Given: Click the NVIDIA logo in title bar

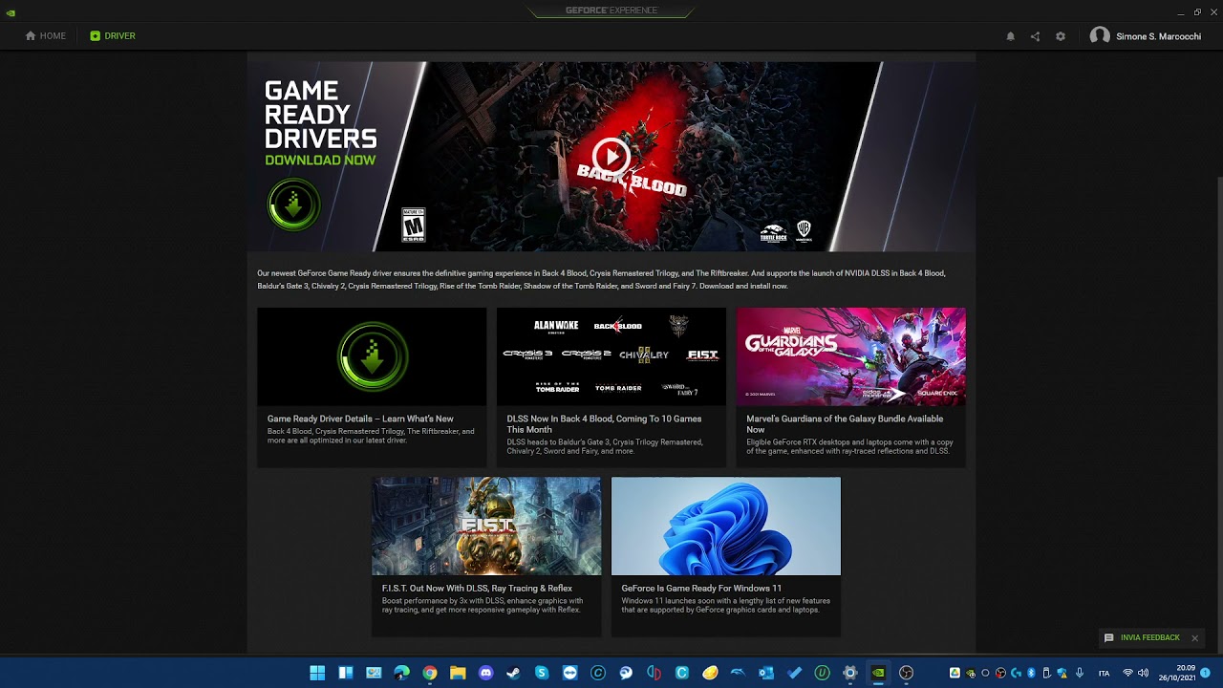Looking at the screenshot, I should pos(11,12).
